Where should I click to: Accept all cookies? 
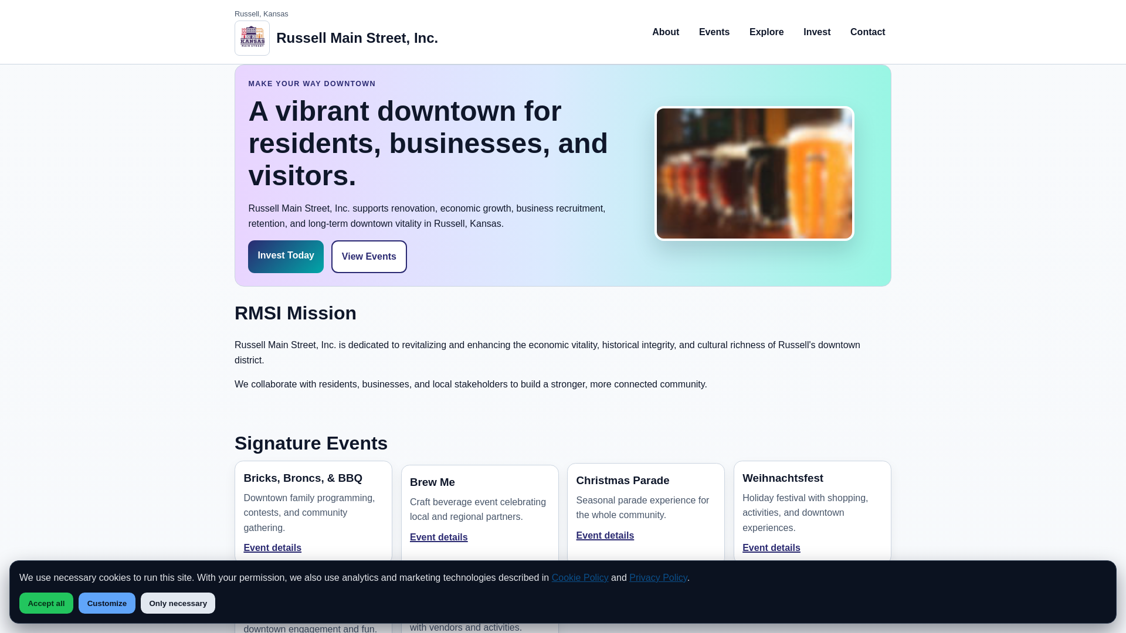coord(46,603)
